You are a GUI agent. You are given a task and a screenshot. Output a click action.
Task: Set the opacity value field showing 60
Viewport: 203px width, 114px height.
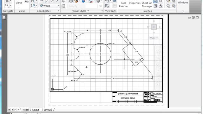(100, 6)
